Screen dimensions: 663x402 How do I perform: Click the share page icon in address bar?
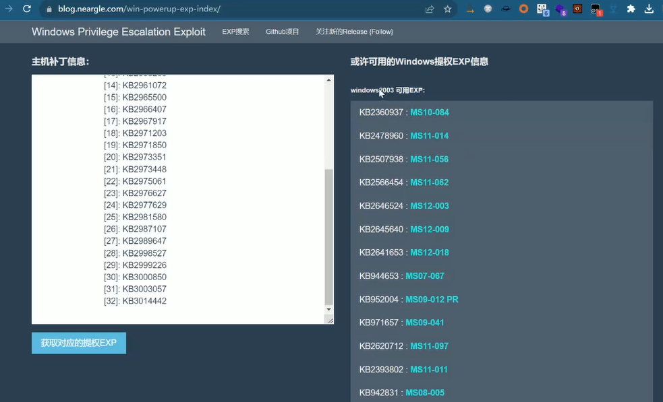click(x=430, y=9)
